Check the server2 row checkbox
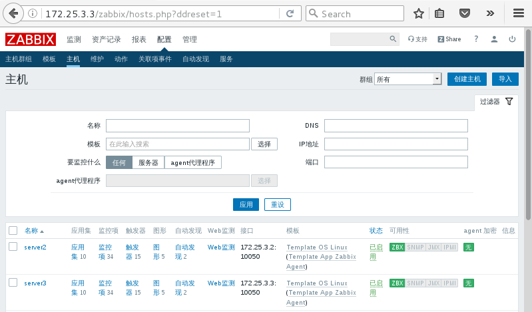 tap(13, 247)
